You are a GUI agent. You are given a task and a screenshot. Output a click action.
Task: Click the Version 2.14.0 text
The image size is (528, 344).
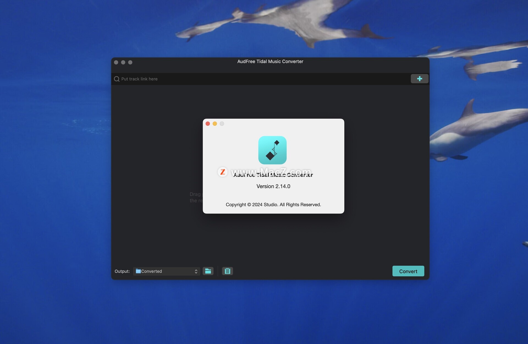[x=273, y=186]
